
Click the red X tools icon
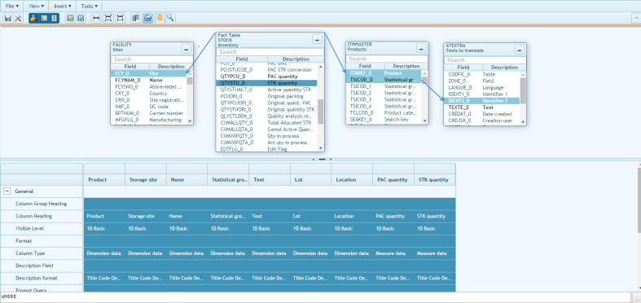19,18
